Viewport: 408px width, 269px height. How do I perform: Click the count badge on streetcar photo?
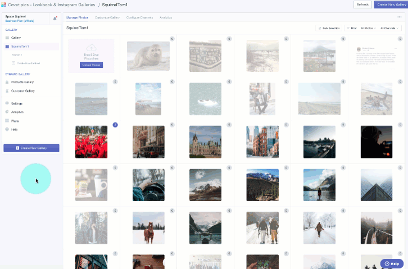click(x=172, y=125)
